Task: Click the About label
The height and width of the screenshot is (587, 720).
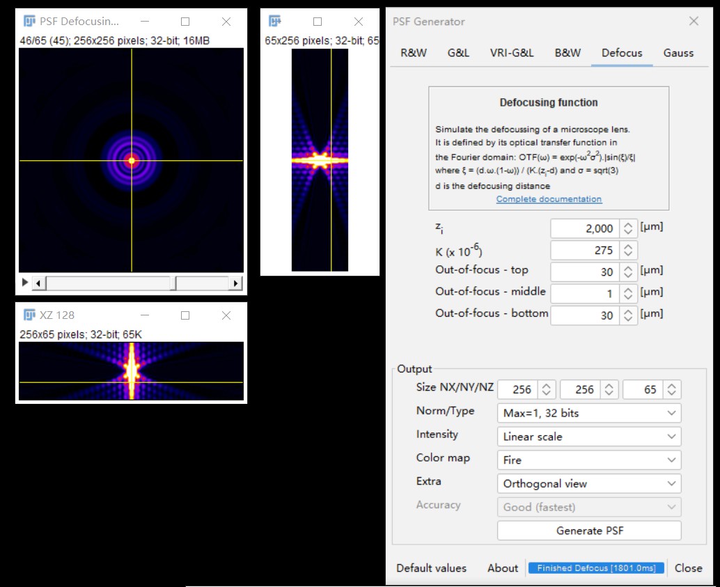Action: (502, 568)
